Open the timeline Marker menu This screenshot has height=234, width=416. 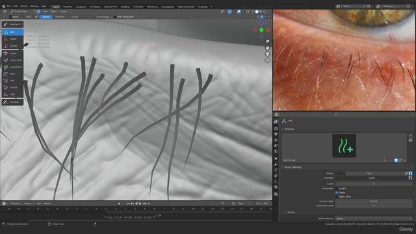(x=47, y=203)
